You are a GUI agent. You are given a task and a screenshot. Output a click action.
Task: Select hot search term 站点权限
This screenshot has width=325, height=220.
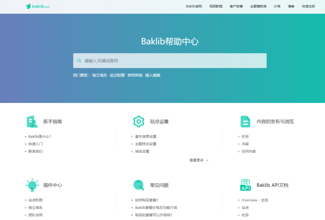tap(117, 75)
